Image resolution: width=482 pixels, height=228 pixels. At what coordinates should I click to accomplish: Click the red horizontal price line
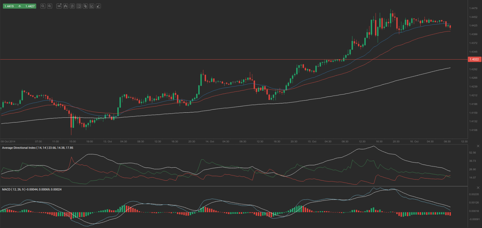coord(233,59)
